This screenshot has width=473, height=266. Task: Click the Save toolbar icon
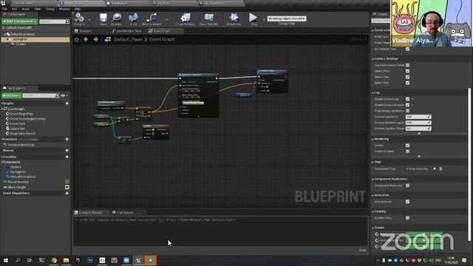tap(103, 18)
